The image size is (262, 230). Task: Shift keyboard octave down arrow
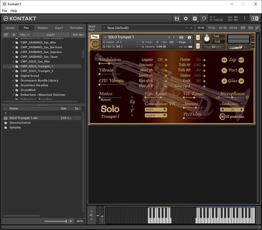(x=91, y=219)
